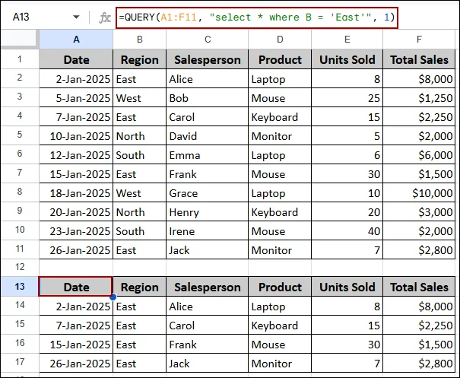Select column C header
The height and width of the screenshot is (378, 460).
tap(208, 40)
